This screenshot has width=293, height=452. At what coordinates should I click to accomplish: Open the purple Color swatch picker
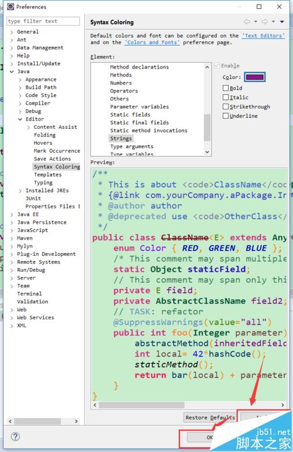pyautogui.click(x=255, y=77)
